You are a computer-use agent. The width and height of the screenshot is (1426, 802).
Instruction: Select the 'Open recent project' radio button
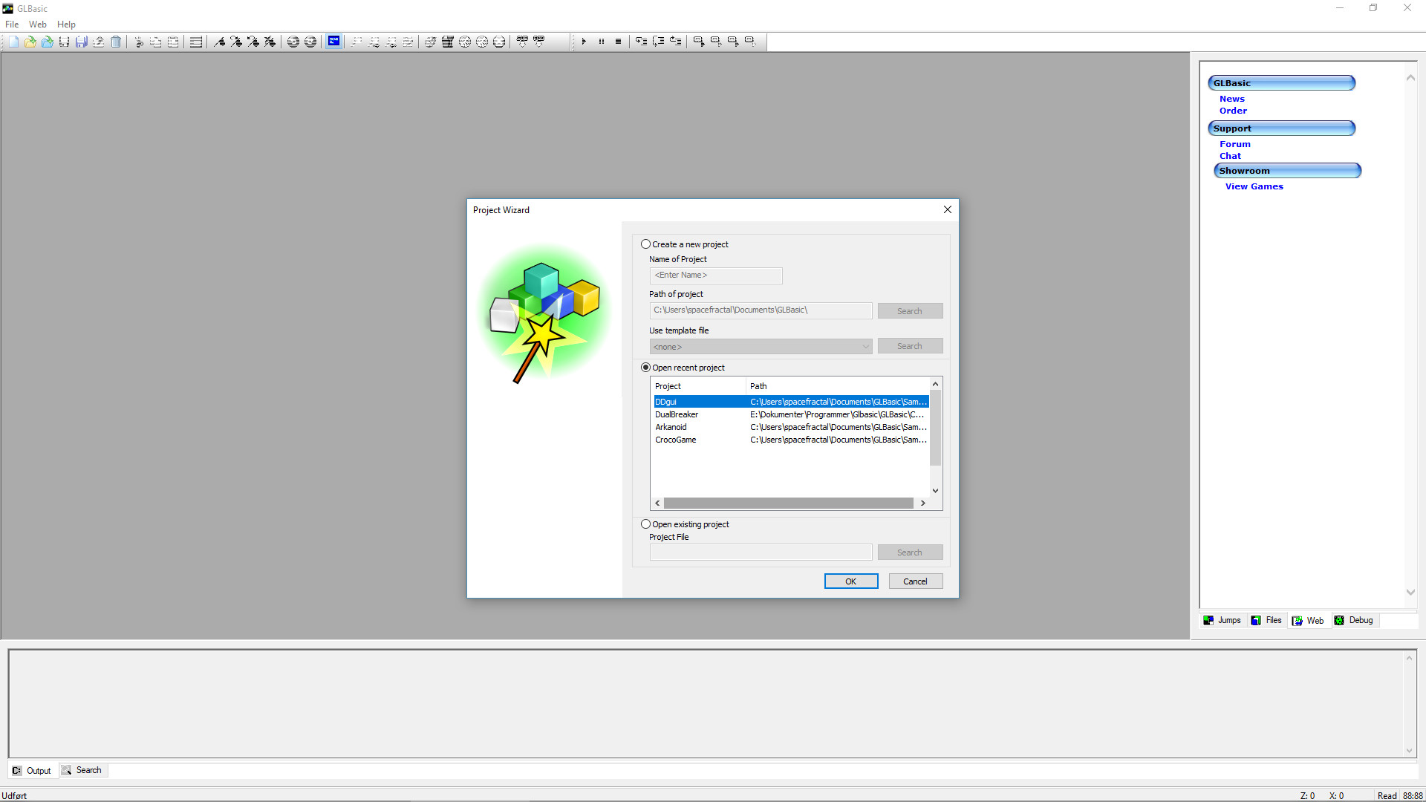(645, 368)
